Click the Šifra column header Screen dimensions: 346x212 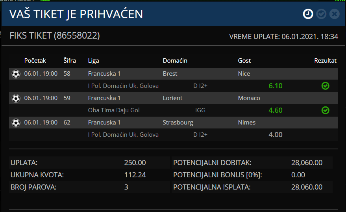[x=70, y=61]
